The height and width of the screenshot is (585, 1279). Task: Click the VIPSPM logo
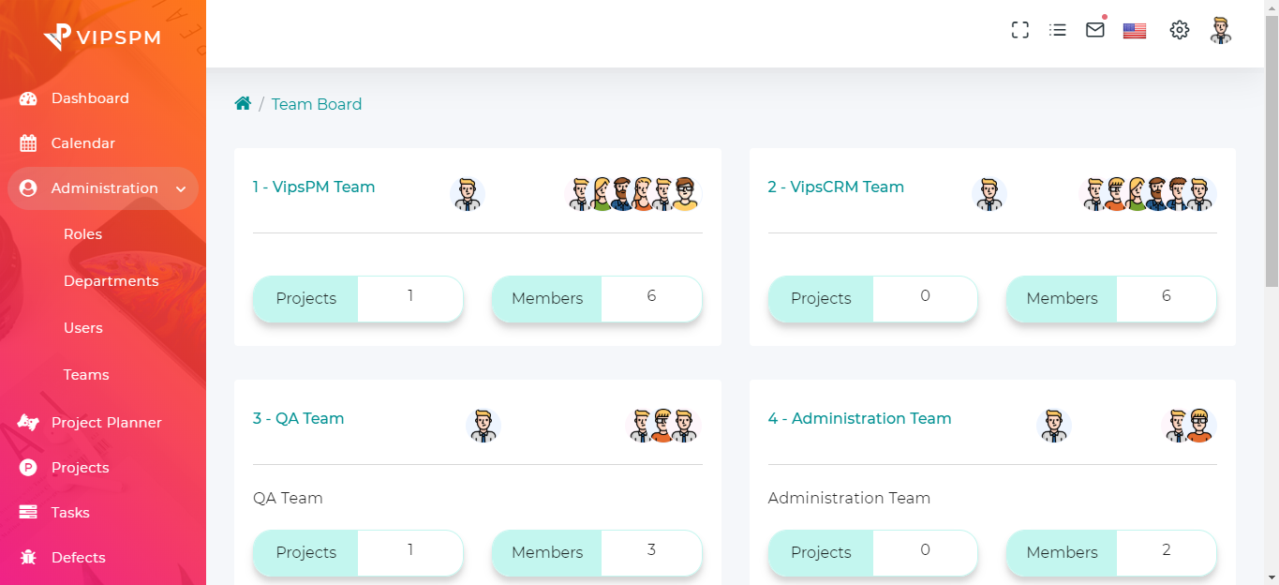pos(102,37)
